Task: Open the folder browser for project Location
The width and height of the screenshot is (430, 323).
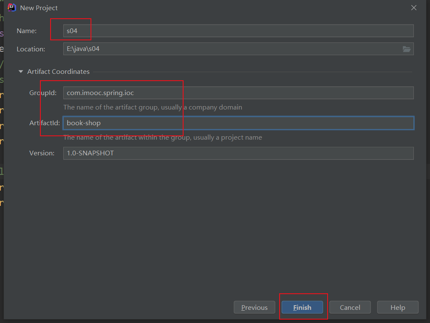Action: 407,49
